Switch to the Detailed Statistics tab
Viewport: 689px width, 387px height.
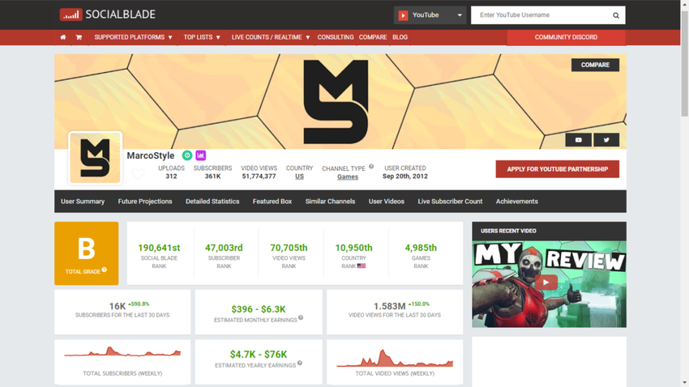pyautogui.click(x=212, y=202)
